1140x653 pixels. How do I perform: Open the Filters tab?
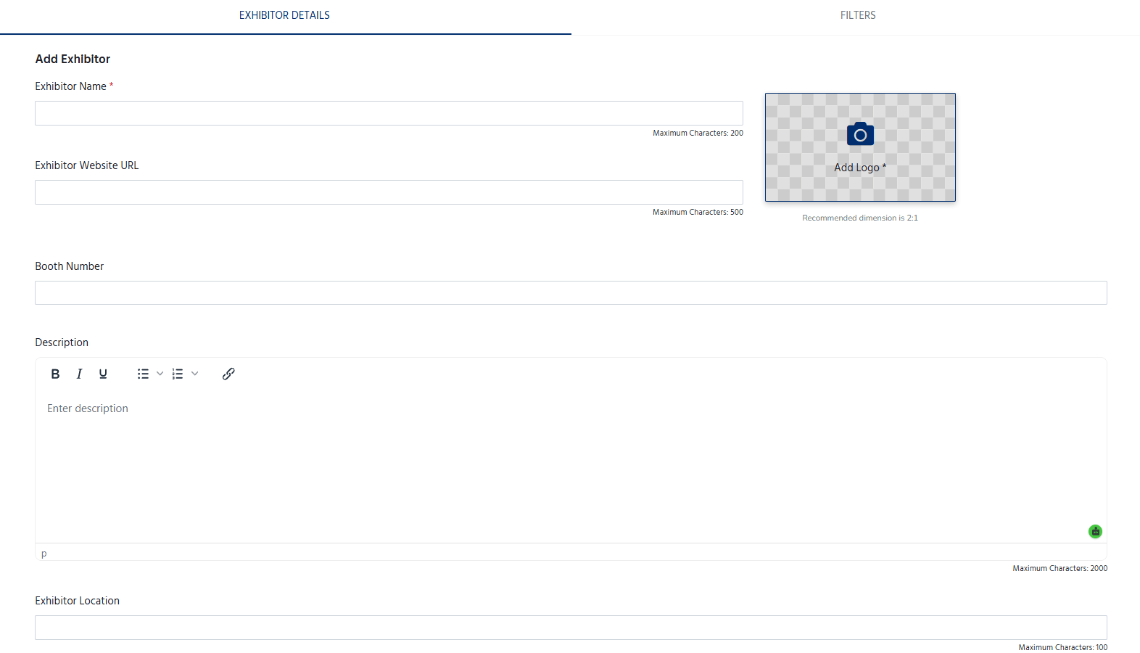858,15
